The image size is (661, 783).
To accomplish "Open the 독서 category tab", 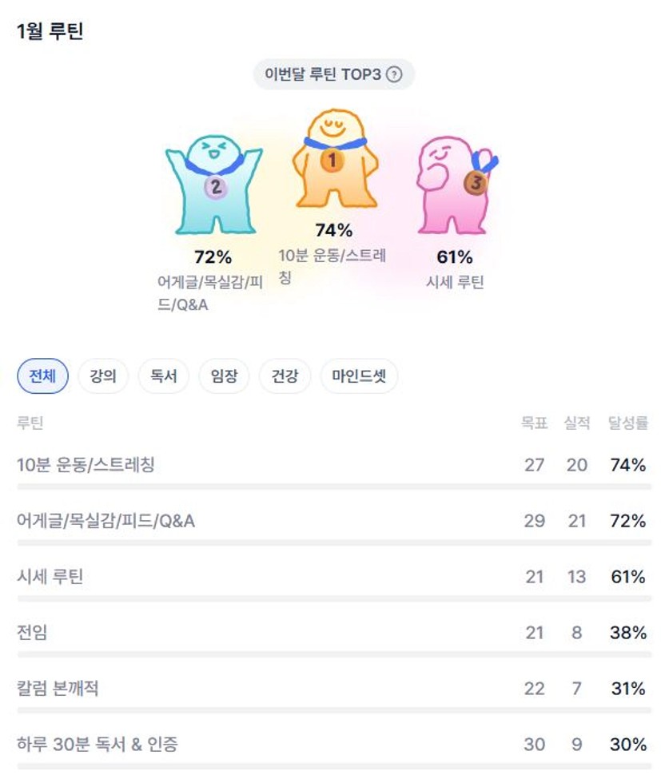I will [164, 376].
